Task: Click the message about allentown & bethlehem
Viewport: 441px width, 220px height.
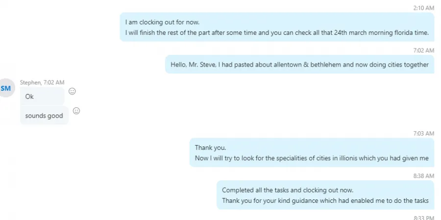Action: pos(299,64)
